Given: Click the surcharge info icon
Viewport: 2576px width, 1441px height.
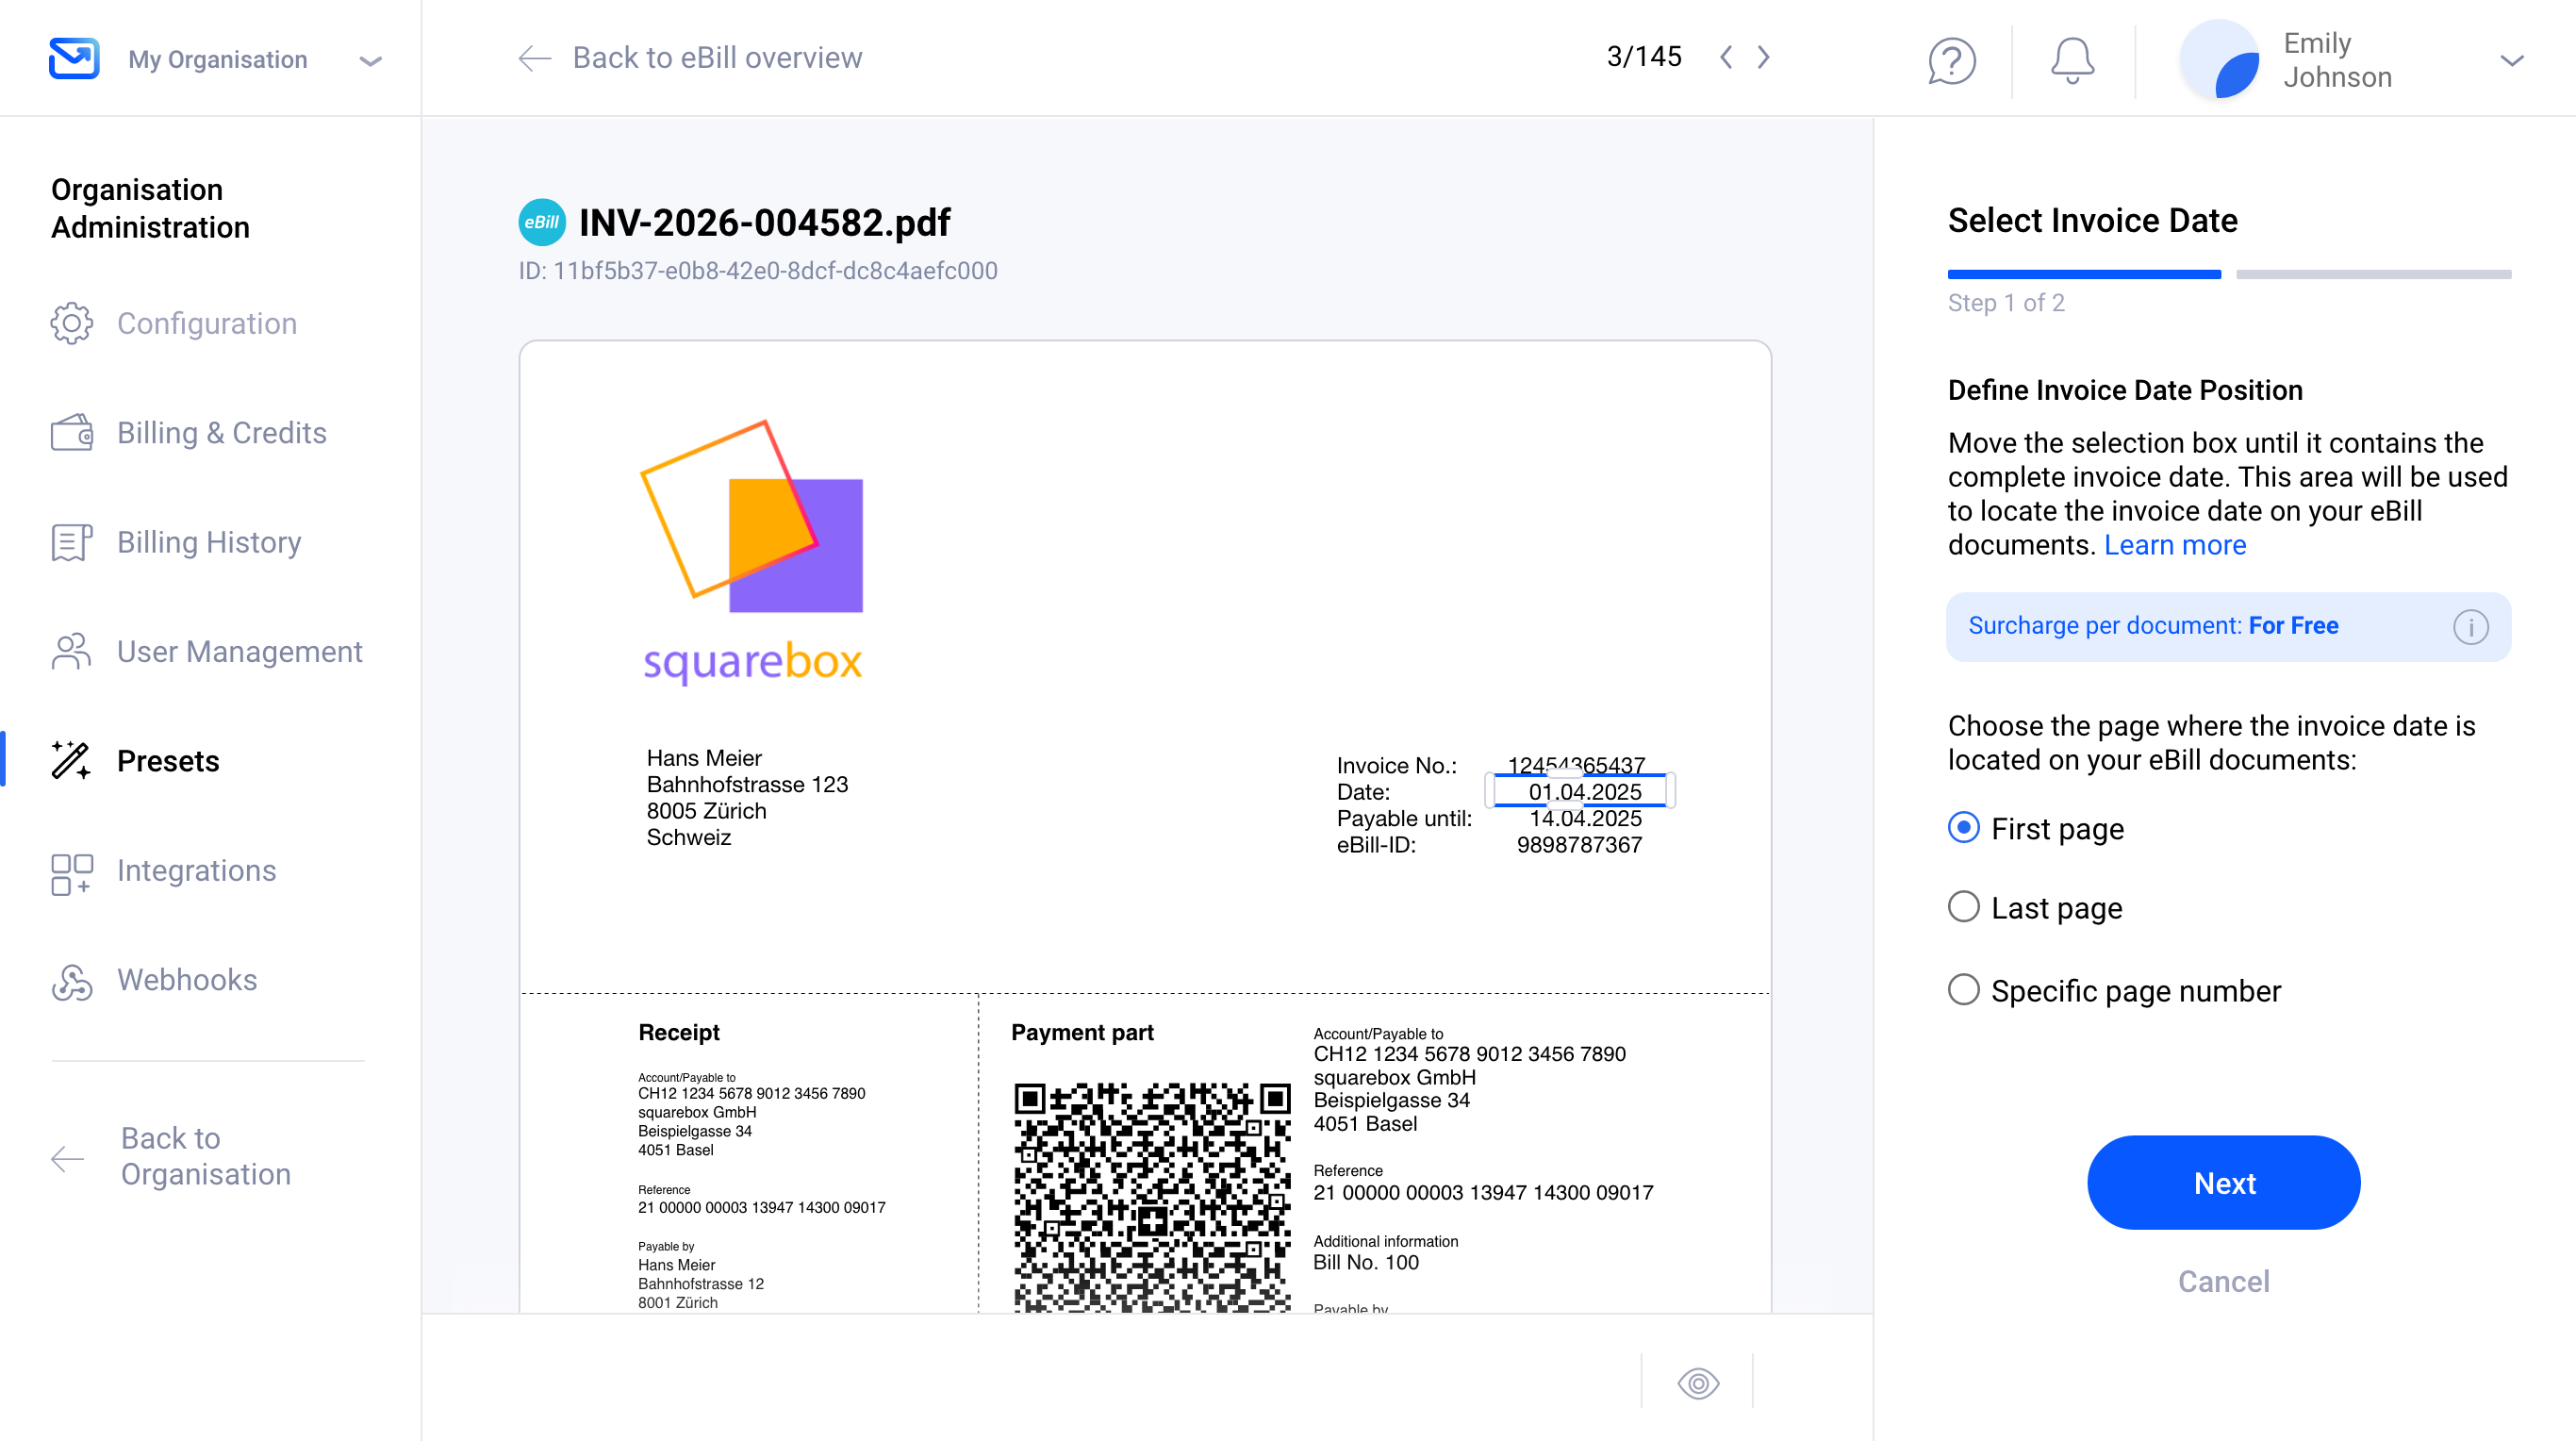Looking at the screenshot, I should coord(2470,627).
